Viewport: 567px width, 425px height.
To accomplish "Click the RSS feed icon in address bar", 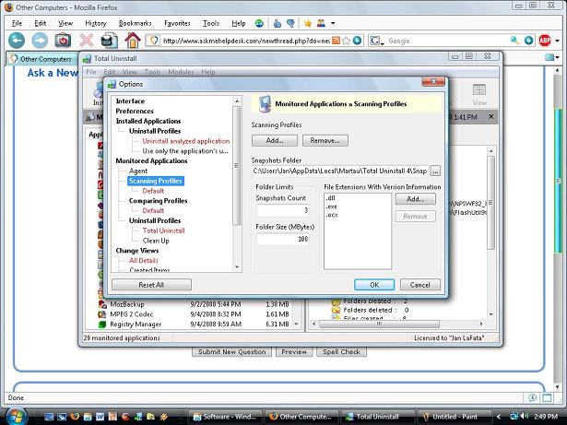I will tap(336, 41).
